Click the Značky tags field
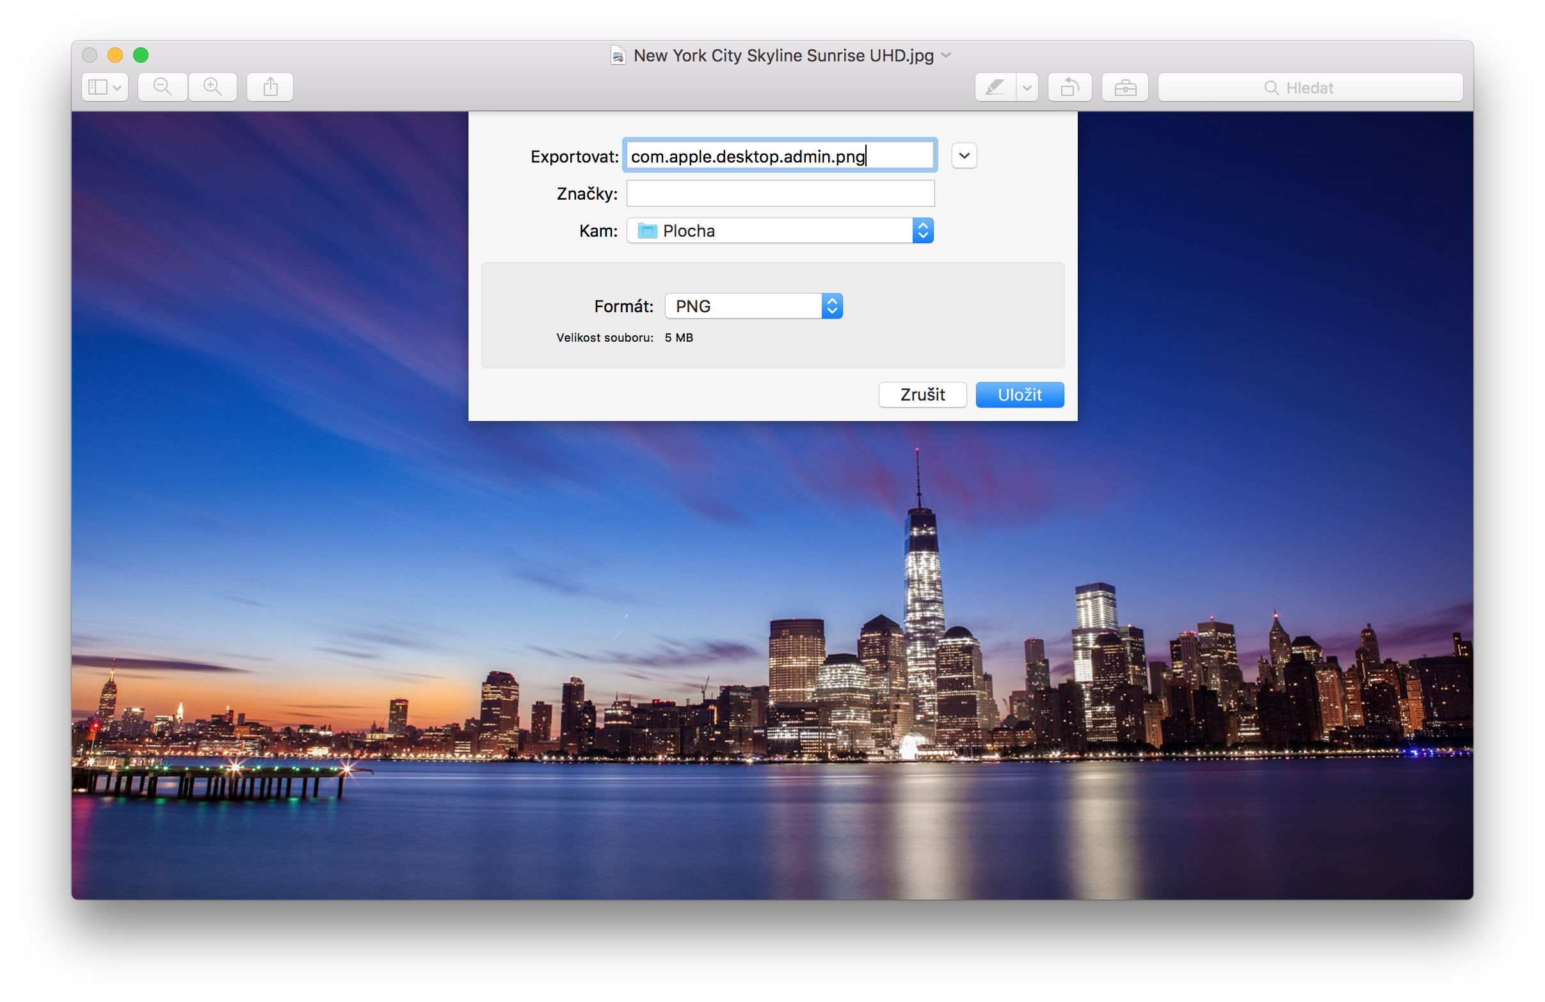The image size is (1545, 1002). 779,193
